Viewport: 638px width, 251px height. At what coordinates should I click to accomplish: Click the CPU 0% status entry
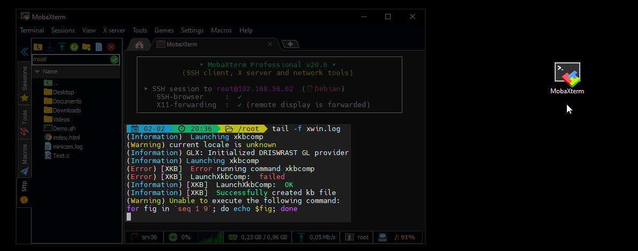[180, 237]
